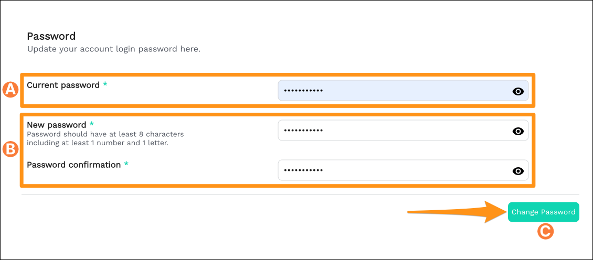The image size is (593, 260).
Task: Click the Password confirmation label
Action: (x=73, y=165)
